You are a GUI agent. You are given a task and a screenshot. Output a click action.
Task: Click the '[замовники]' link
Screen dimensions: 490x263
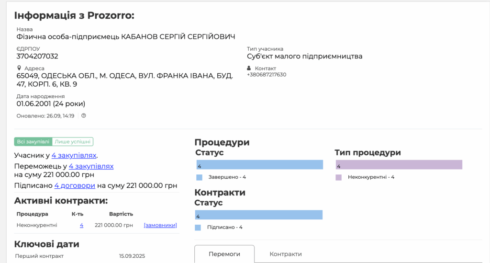(x=160, y=225)
